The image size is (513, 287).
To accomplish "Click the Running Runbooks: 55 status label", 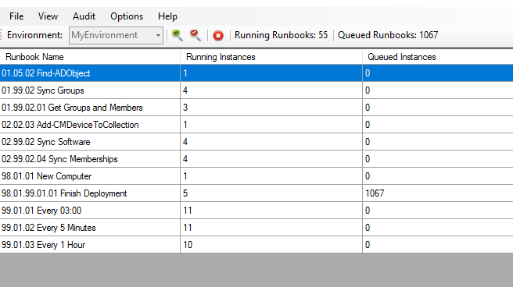I will (x=281, y=35).
